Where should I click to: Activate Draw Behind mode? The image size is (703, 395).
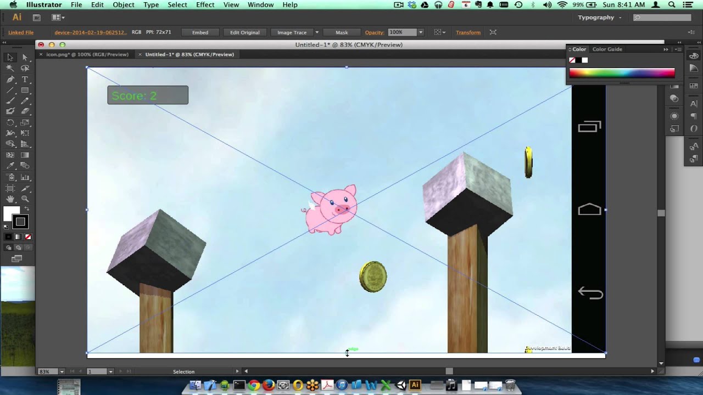[x=18, y=247]
